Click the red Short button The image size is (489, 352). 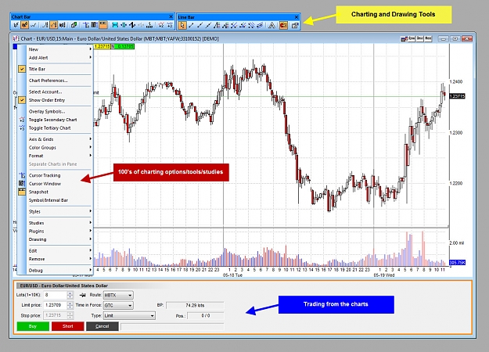tap(67, 326)
